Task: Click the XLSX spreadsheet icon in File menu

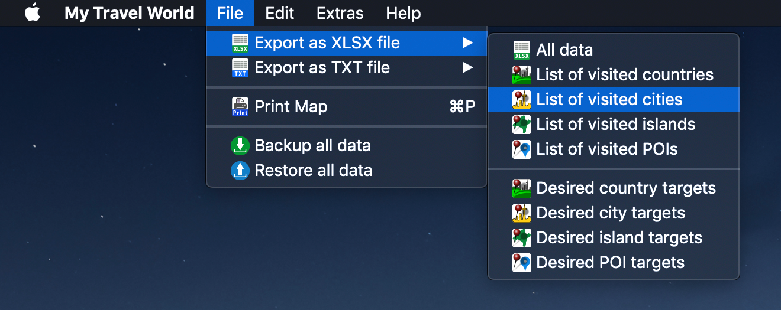Action: (240, 43)
